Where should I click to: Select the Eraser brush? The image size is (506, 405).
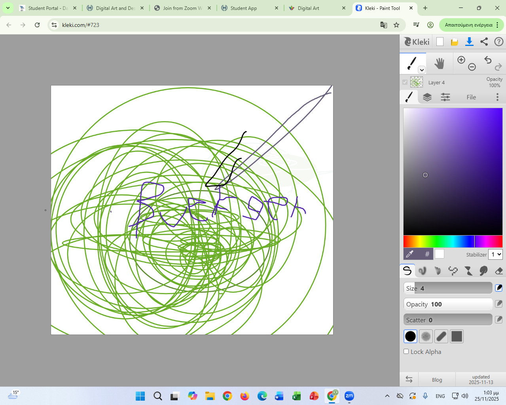(498, 271)
